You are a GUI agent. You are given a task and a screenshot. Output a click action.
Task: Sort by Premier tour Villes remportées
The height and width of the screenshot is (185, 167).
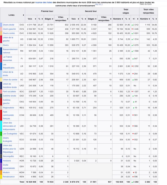(68, 19)
